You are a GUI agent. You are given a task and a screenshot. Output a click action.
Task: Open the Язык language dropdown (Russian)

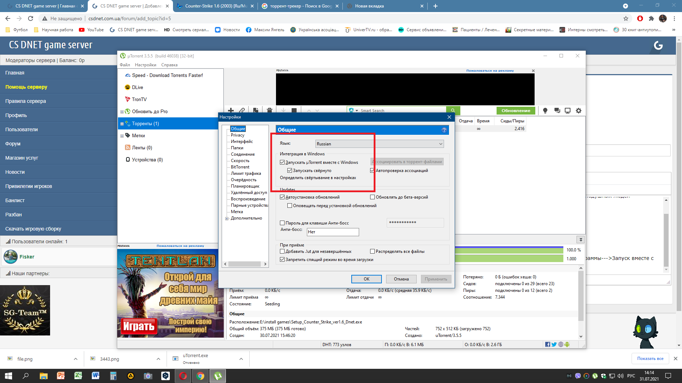(x=380, y=144)
